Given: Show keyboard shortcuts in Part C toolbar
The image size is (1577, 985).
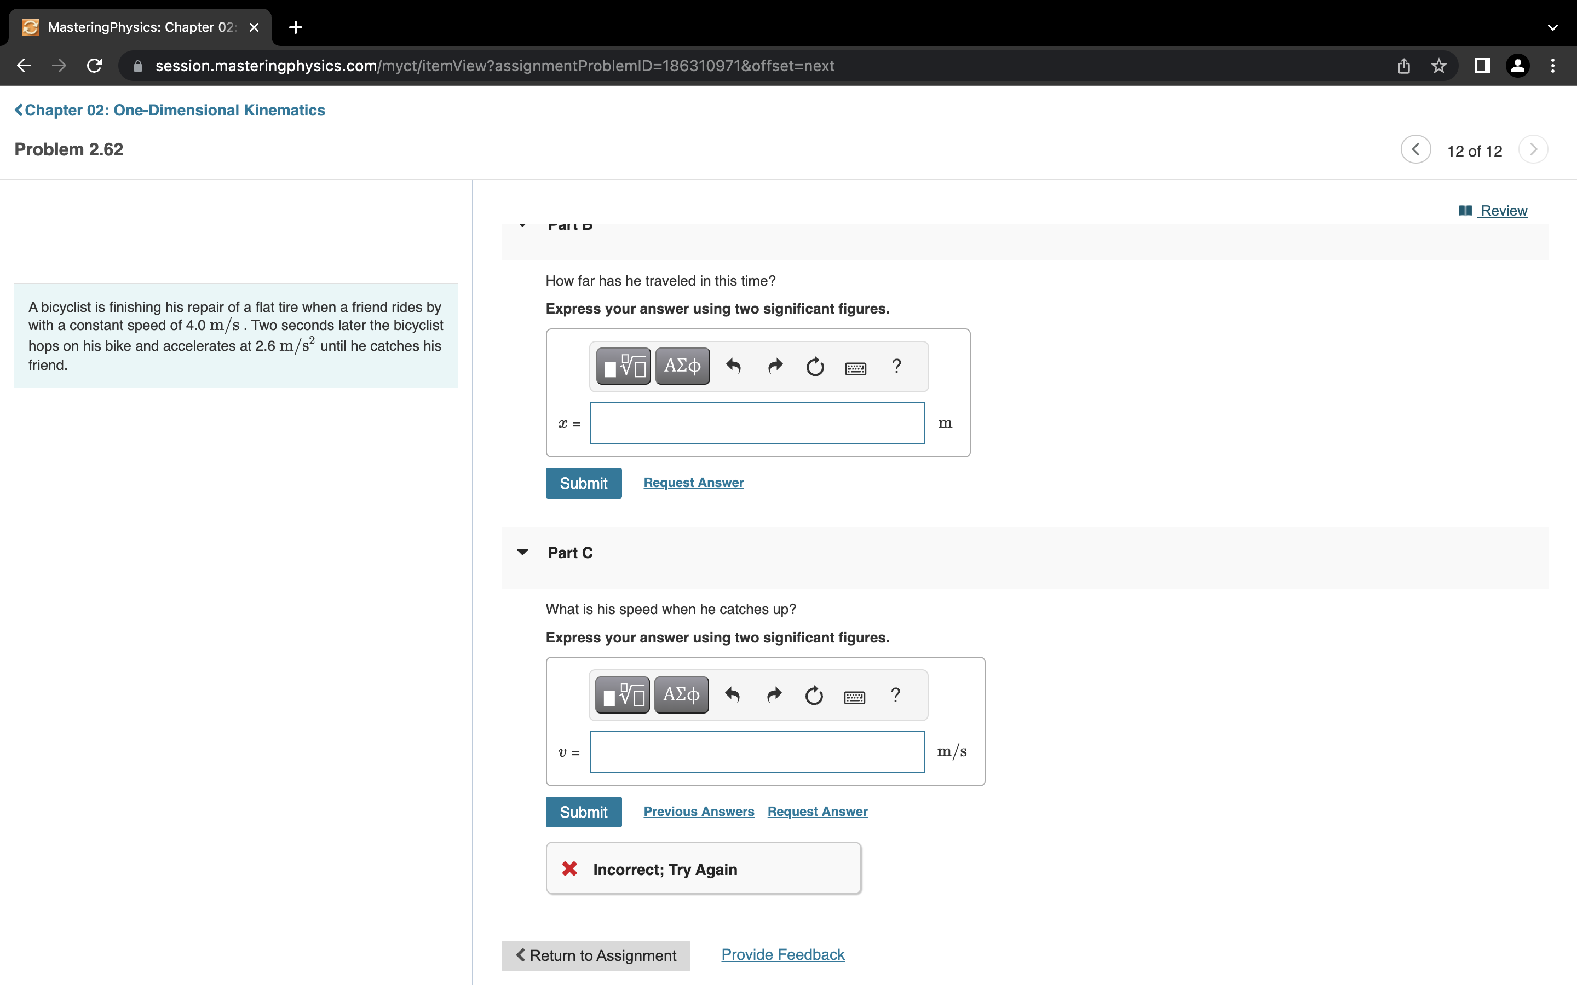Looking at the screenshot, I should pyautogui.click(x=854, y=697).
